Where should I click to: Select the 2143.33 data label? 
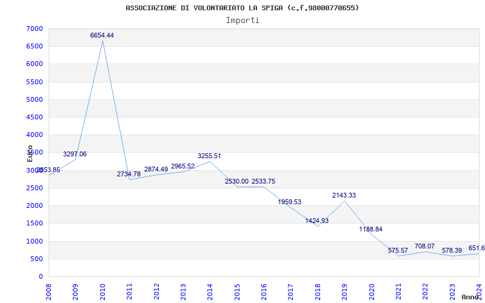pyautogui.click(x=344, y=195)
